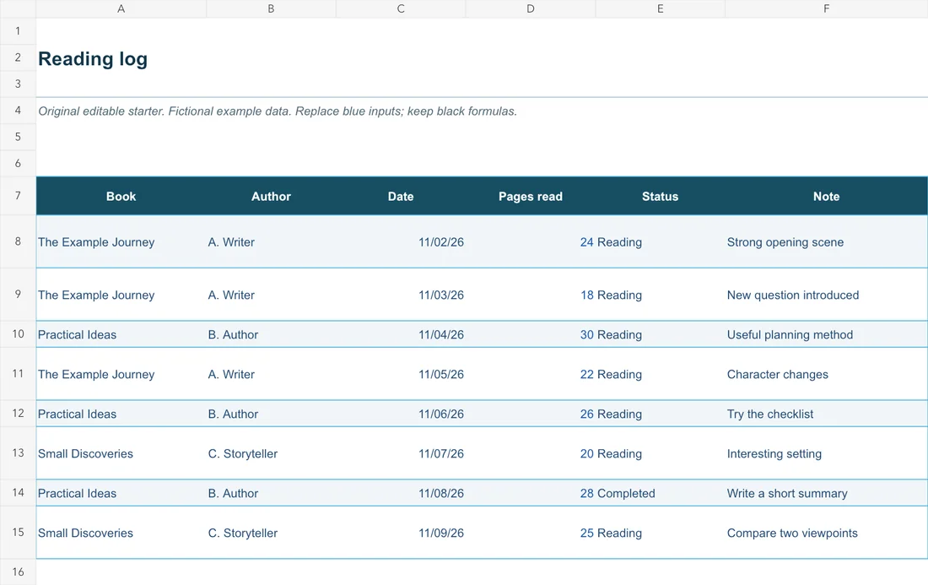Select the Completed status cell
This screenshot has height=585, width=928.
coord(660,493)
